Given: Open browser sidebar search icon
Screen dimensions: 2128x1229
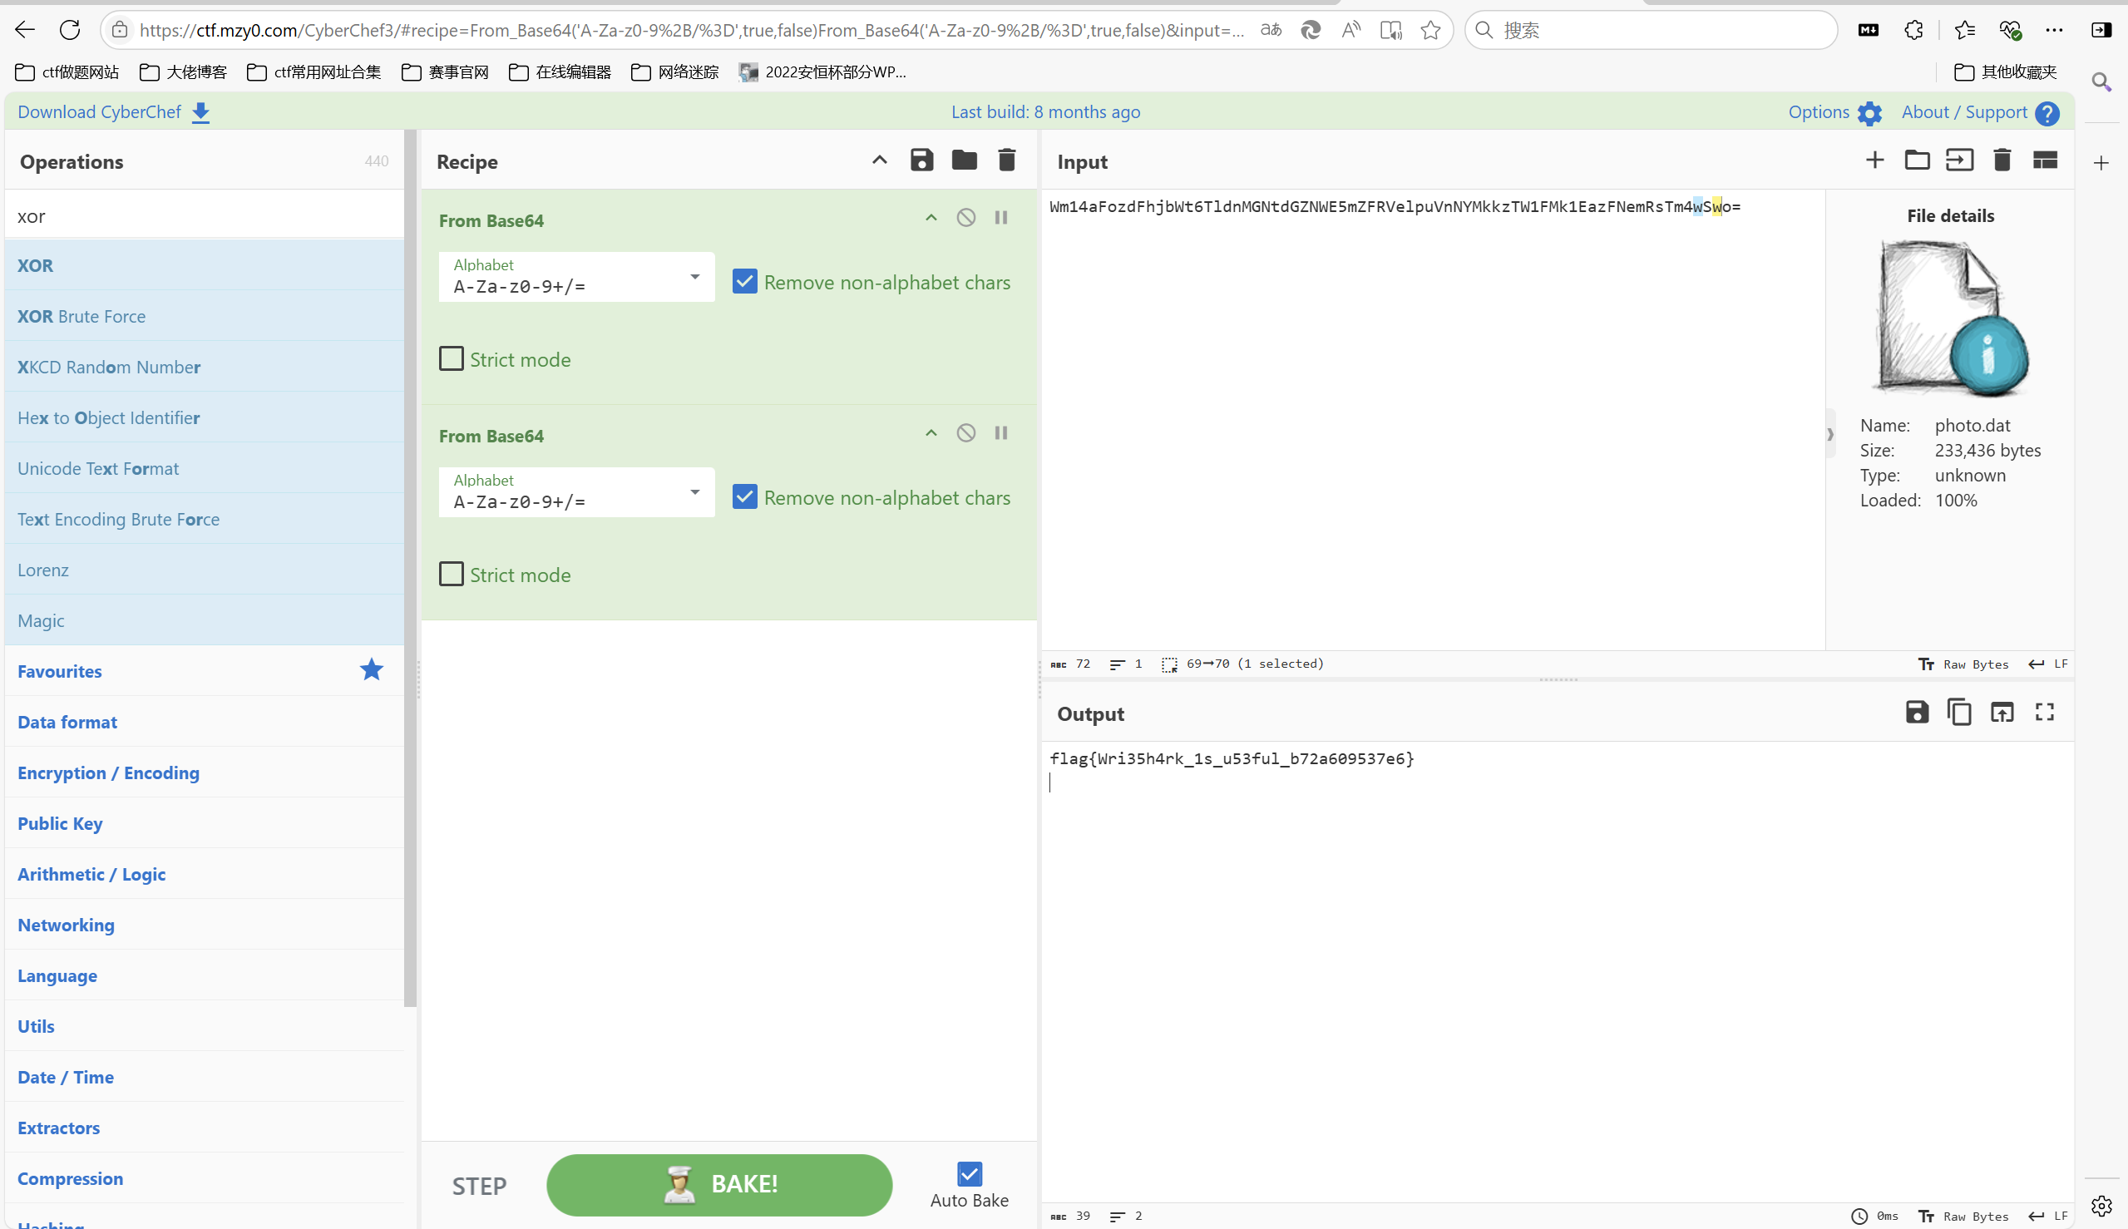Looking at the screenshot, I should pyautogui.click(x=2102, y=81).
